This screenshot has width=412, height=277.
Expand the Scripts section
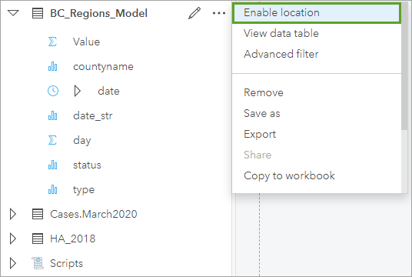13,263
